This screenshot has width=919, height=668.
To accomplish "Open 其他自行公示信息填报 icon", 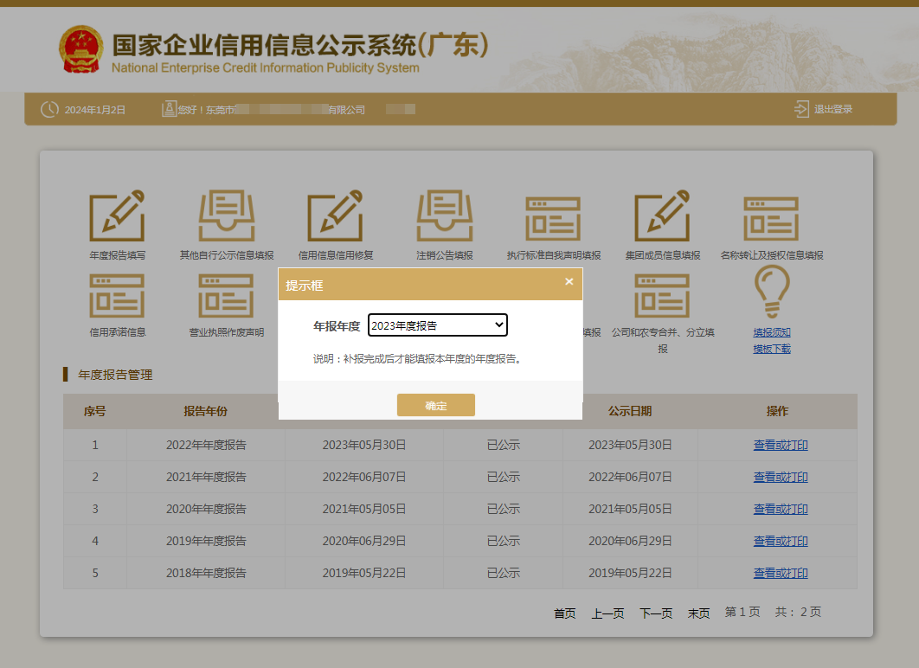I will (226, 215).
